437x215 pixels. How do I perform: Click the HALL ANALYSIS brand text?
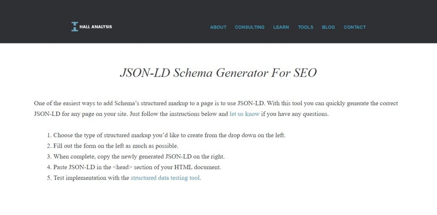point(96,27)
